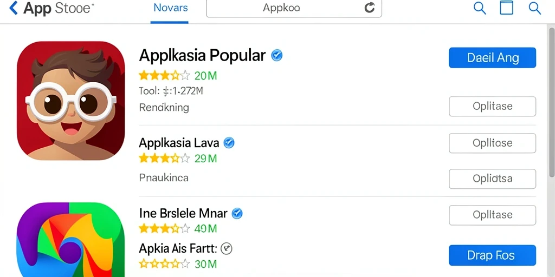Screen dimensions: 555x277
Task: Open the Applkasia Popular title link
Action: pyautogui.click(x=202, y=56)
